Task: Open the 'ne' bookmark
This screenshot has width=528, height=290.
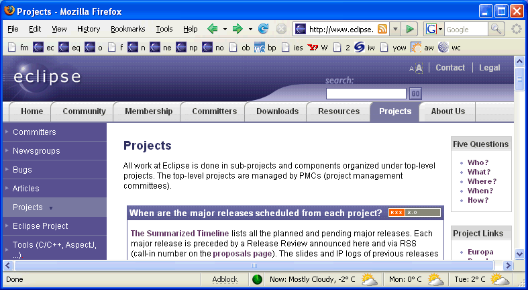Action: 160,48
